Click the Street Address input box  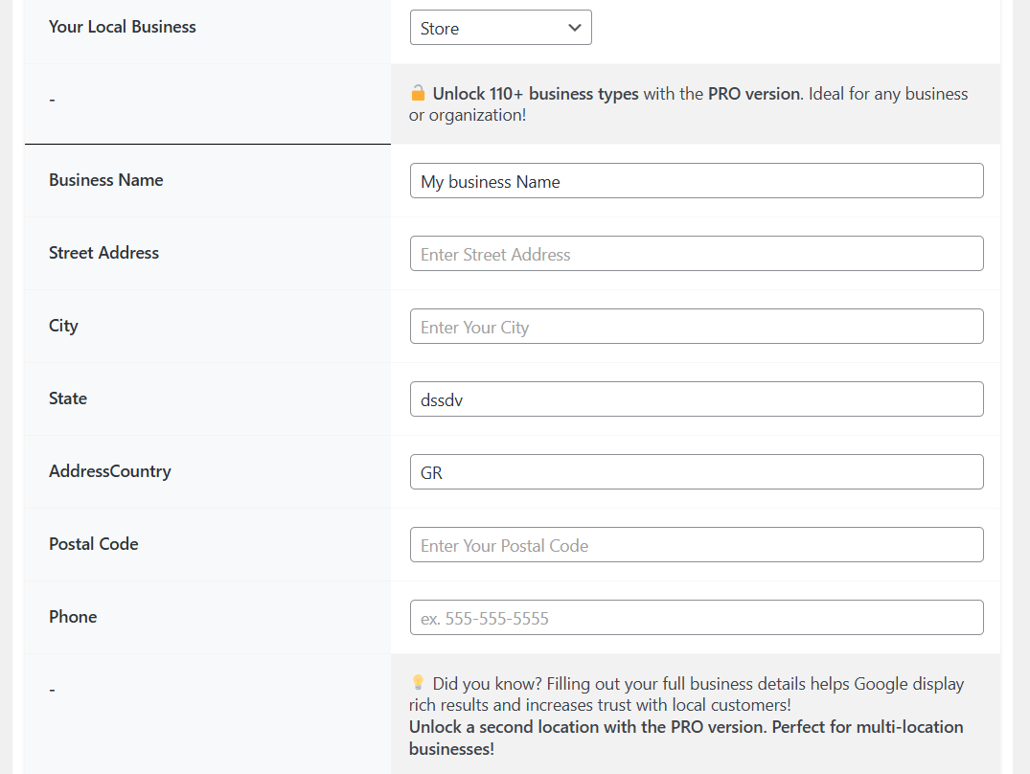(696, 254)
